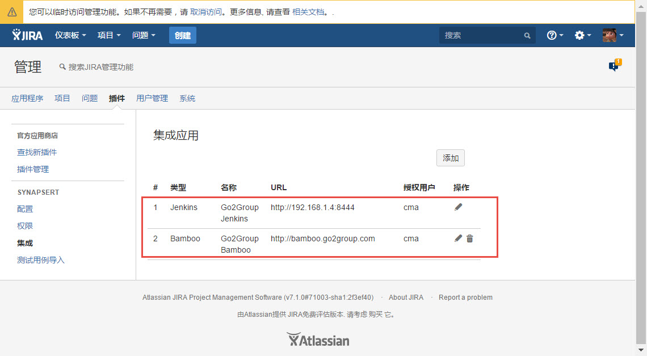Click the 授权用户 column header

(x=419, y=187)
